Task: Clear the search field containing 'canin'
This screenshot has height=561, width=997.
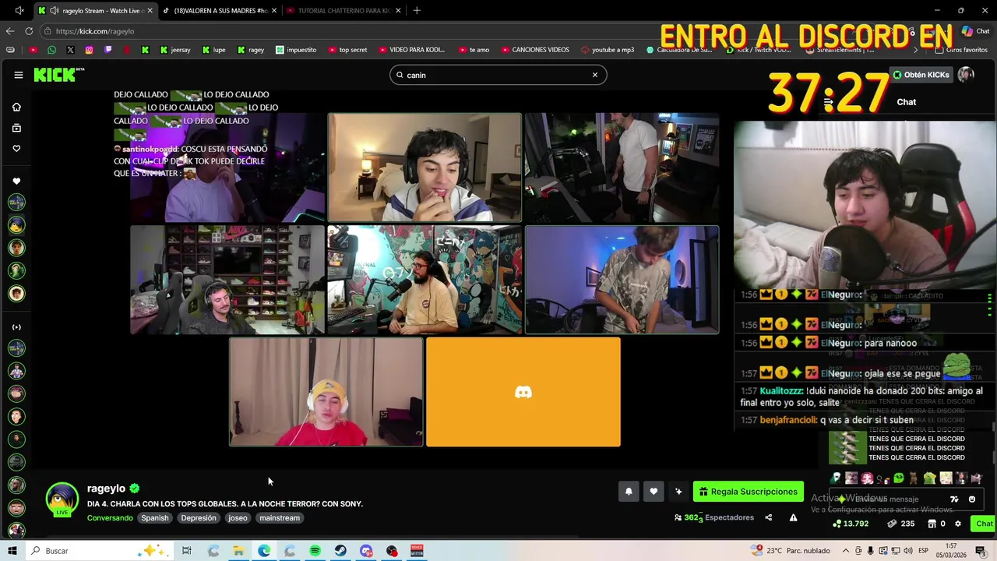Action: pos(594,75)
